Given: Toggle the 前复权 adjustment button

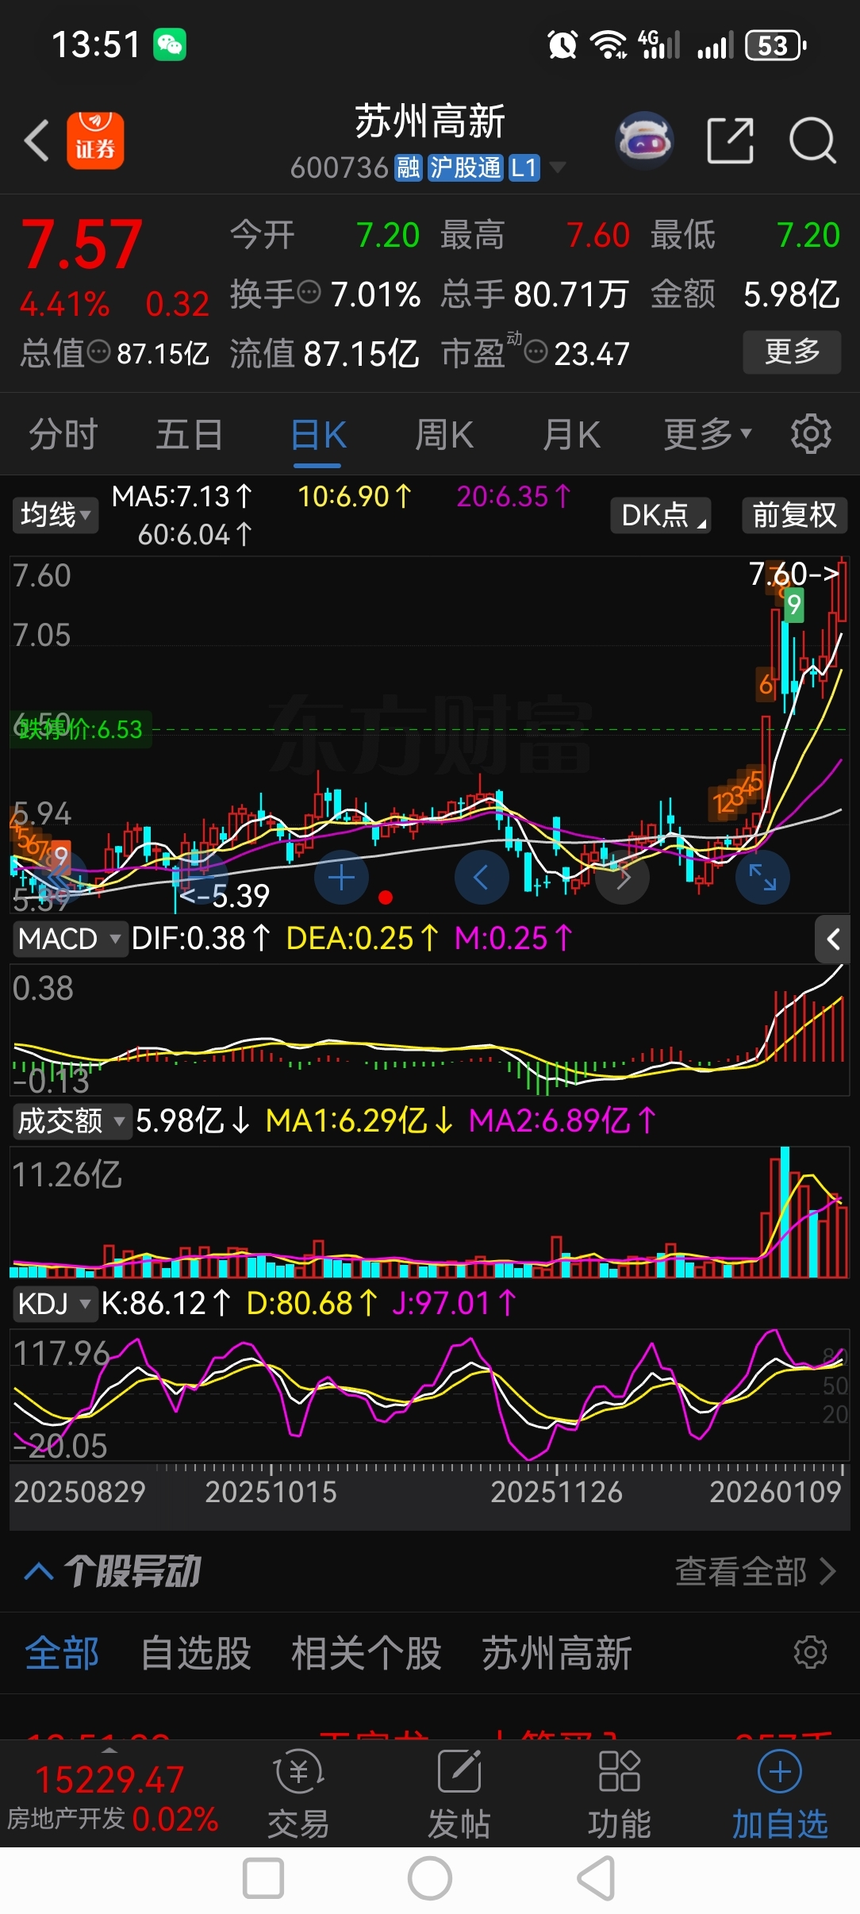Looking at the screenshot, I should (794, 515).
